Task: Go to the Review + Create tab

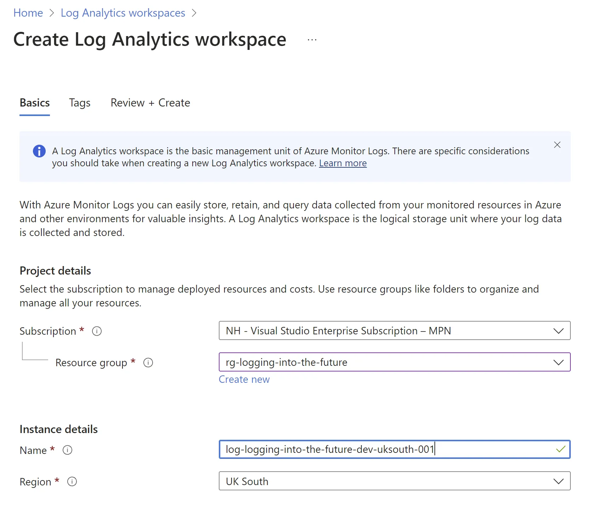Action: coord(150,103)
